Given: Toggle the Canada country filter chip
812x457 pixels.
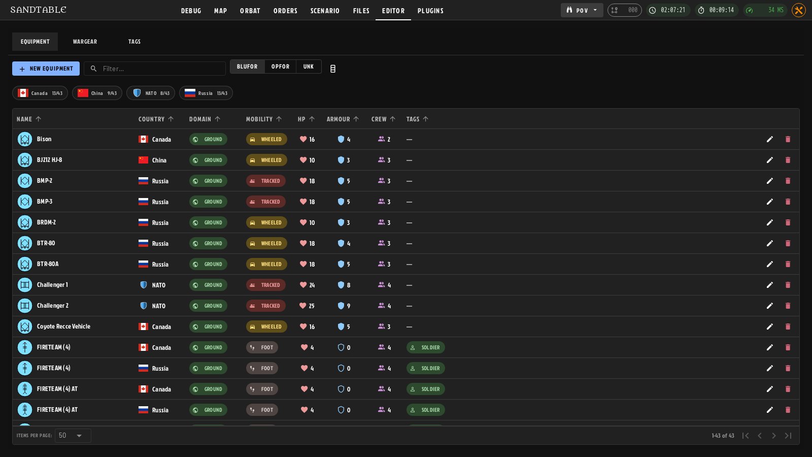Looking at the screenshot, I should coord(40,93).
